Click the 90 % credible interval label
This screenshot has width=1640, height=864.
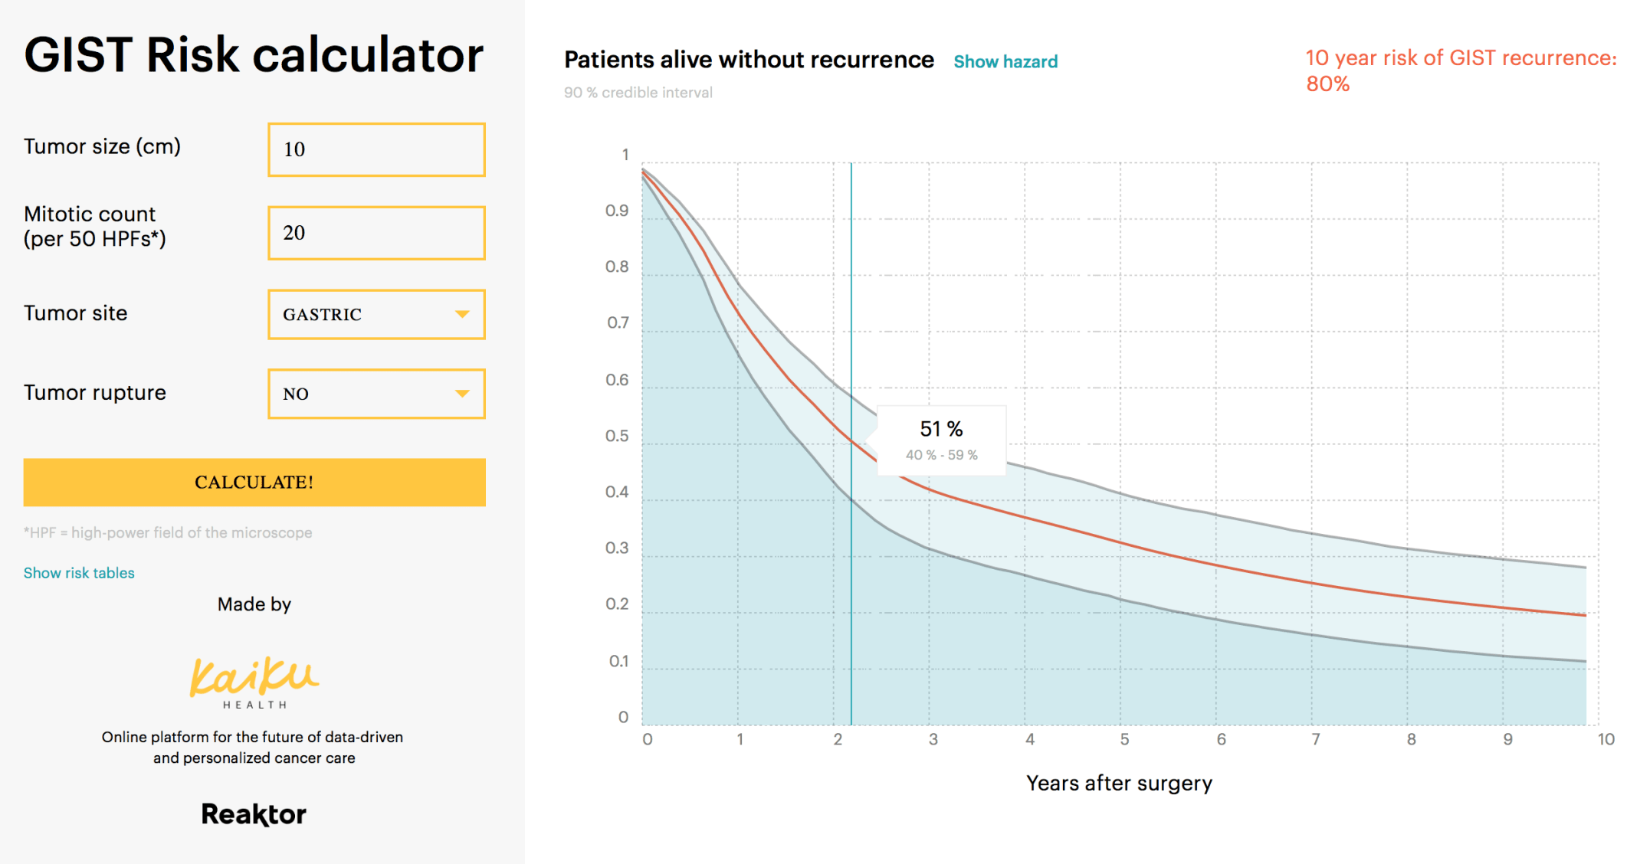[638, 92]
